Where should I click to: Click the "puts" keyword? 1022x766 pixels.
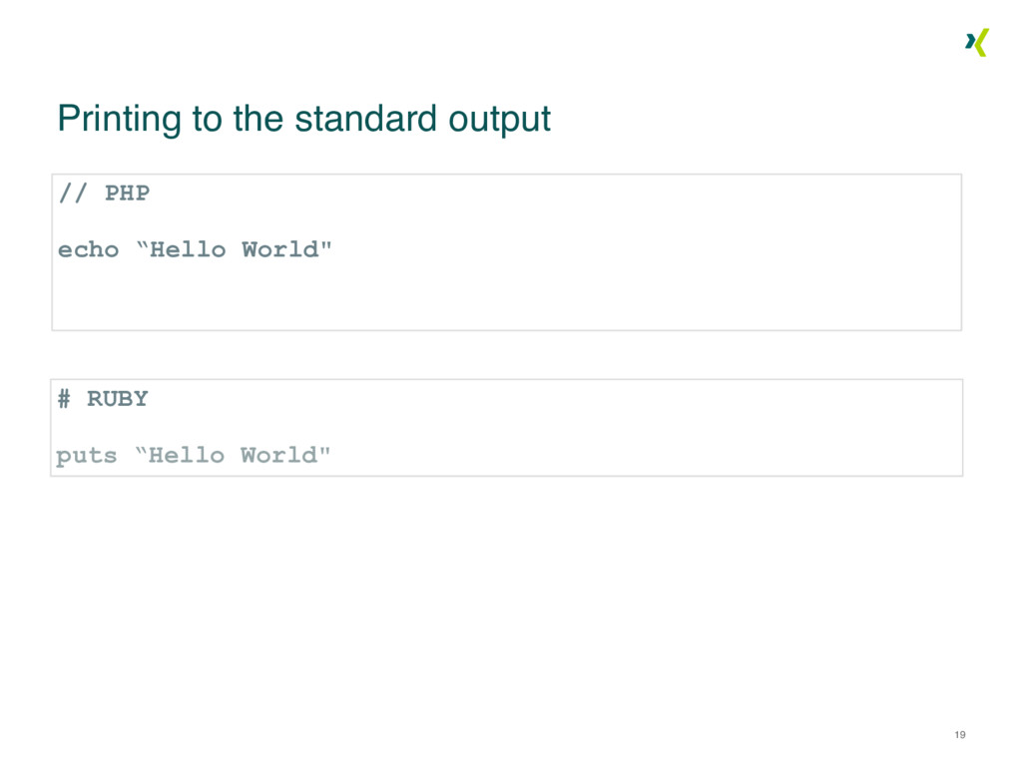click(86, 456)
